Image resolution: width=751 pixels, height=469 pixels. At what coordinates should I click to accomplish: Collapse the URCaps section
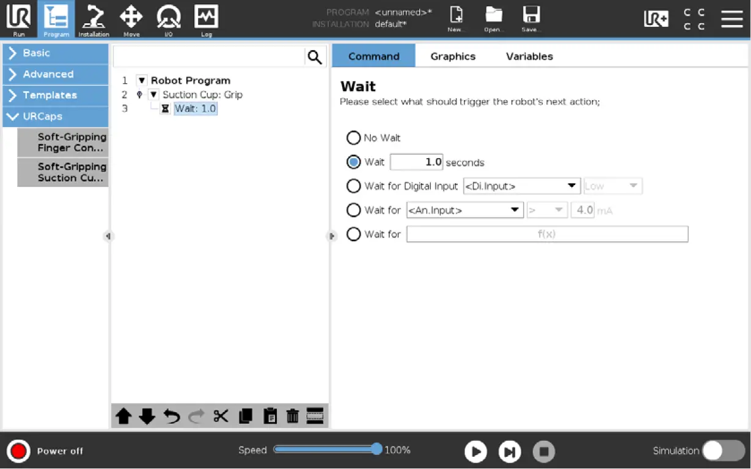pyautogui.click(x=56, y=116)
